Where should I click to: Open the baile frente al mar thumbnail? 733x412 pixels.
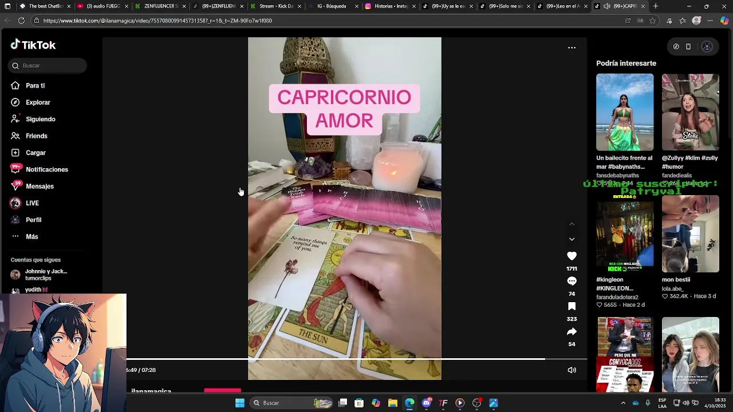(625, 112)
